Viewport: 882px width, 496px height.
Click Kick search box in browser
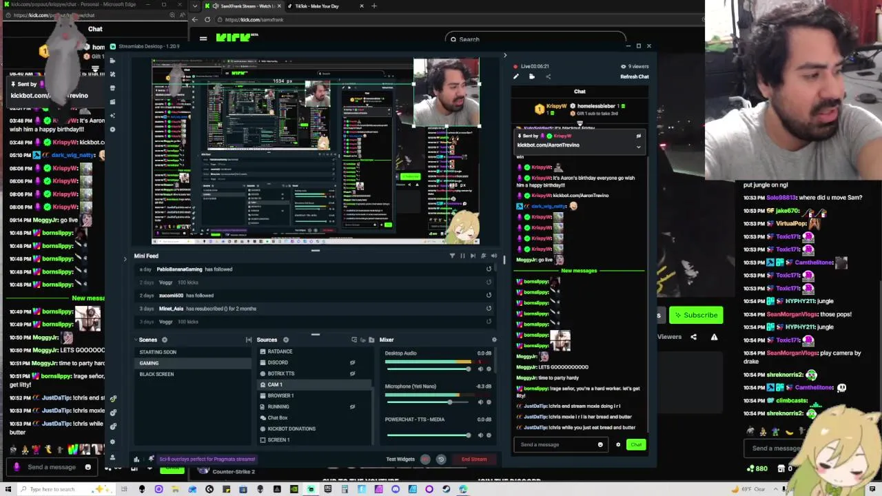535,39
